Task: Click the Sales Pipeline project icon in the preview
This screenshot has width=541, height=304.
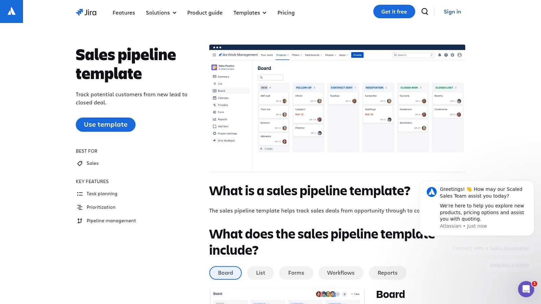Action: [x=214, y=67]
